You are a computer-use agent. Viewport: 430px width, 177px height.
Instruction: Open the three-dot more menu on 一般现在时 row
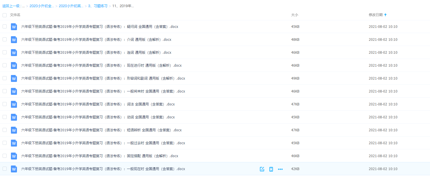click(x=280, y=169)
